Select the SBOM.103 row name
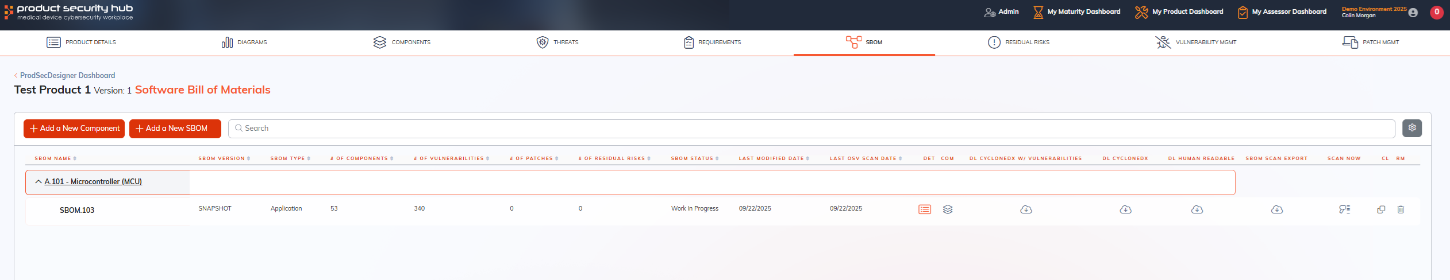The height and width of the screenshot is (280, 1450). coord(77,211)
